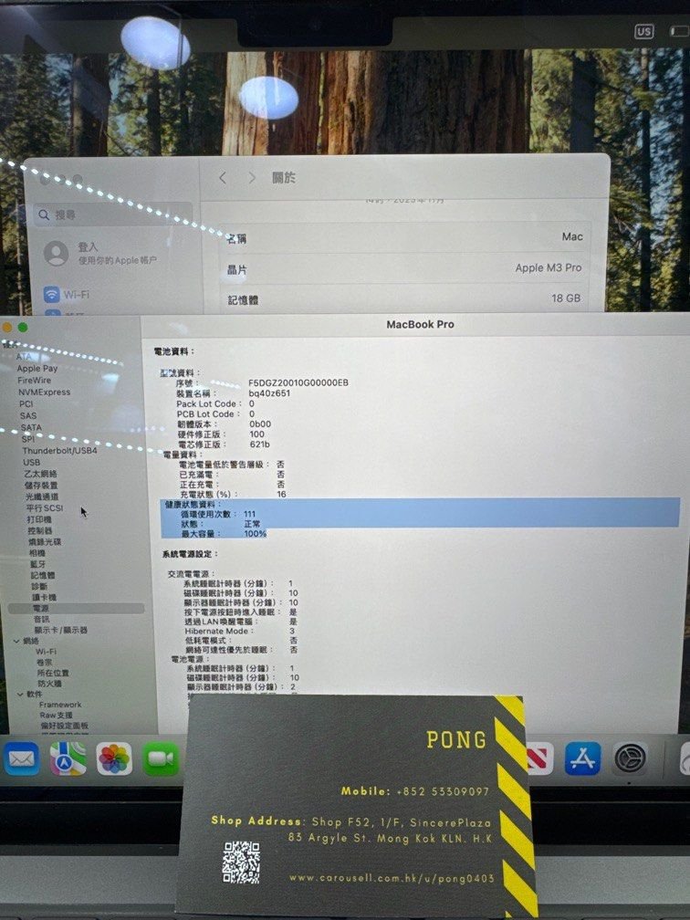Select NVMExpress in the sidebar
This screenshot has width=690, height=920.
coord(44,392)
